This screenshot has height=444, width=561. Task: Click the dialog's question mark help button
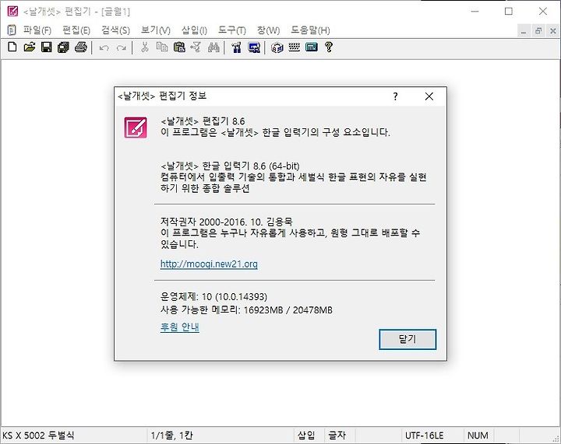click(x=395, y=96)
